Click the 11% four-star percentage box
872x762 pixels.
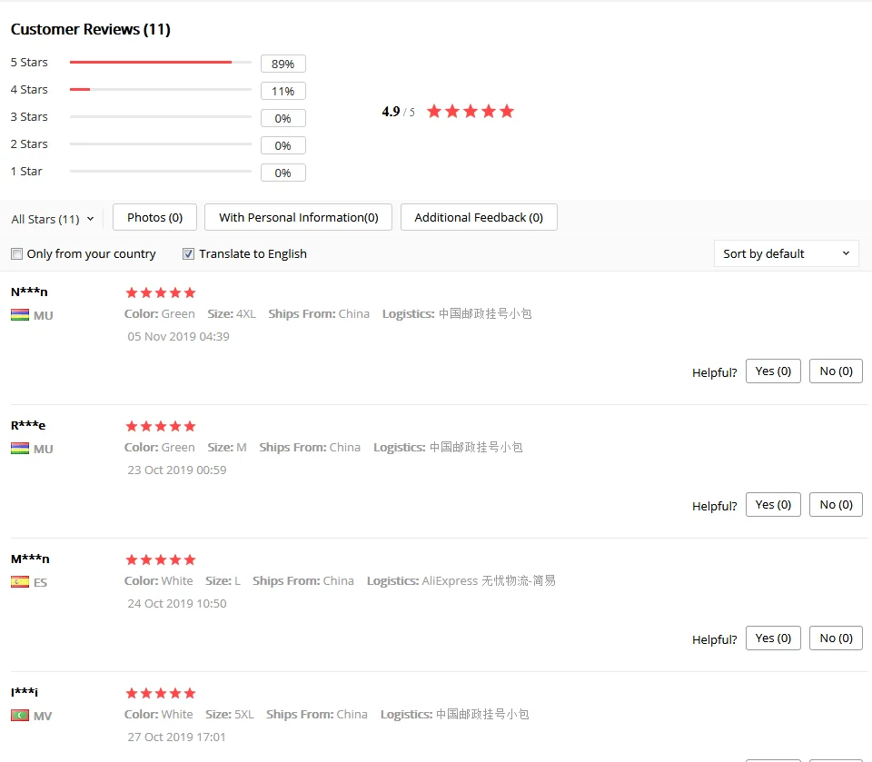283,91
